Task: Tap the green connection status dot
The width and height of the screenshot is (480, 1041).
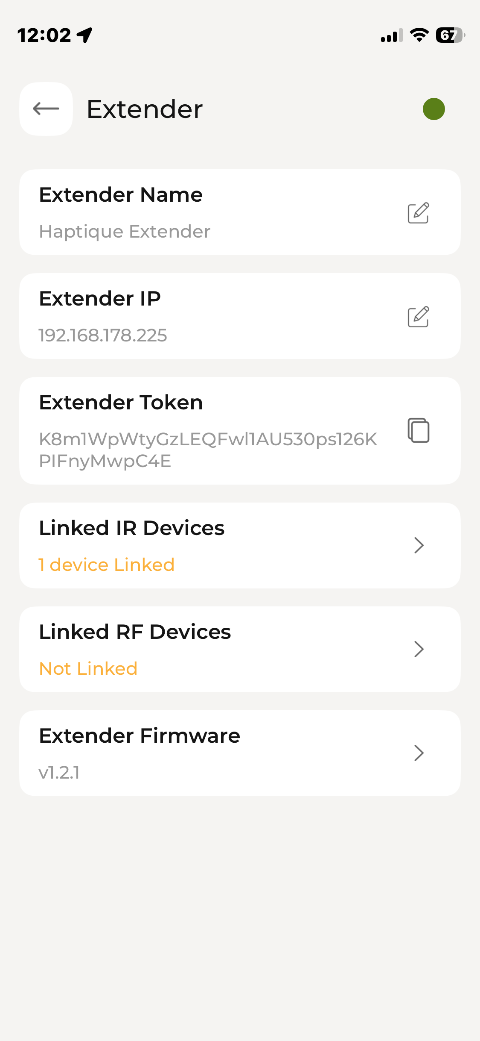Action: (433, 109)
